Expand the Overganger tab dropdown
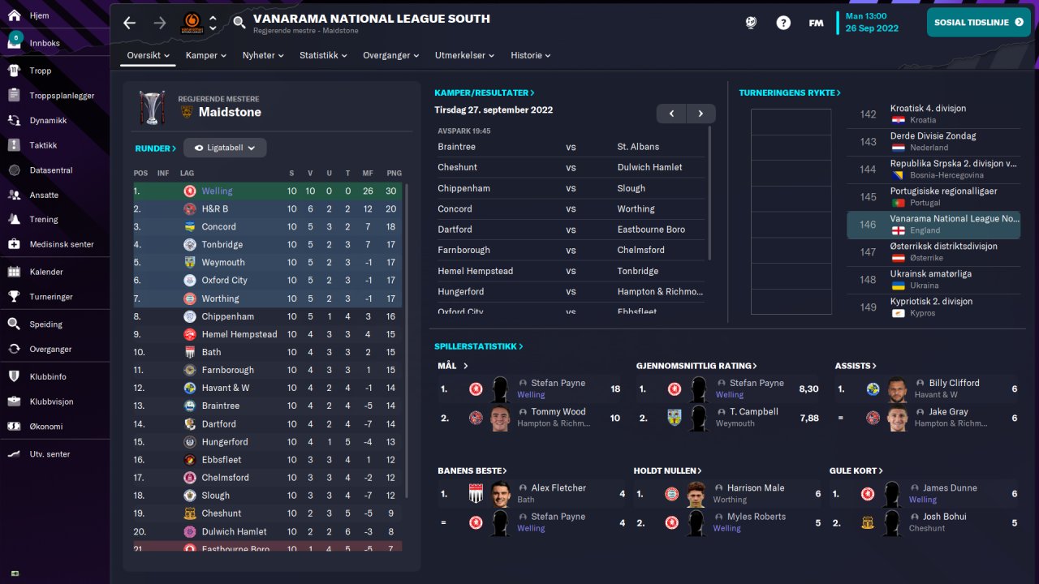Viewport: 1039px width, 584px height. 390,55
